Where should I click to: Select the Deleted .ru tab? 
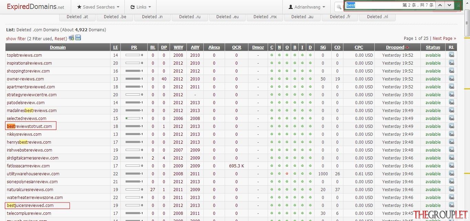click(x=189, y=16)
